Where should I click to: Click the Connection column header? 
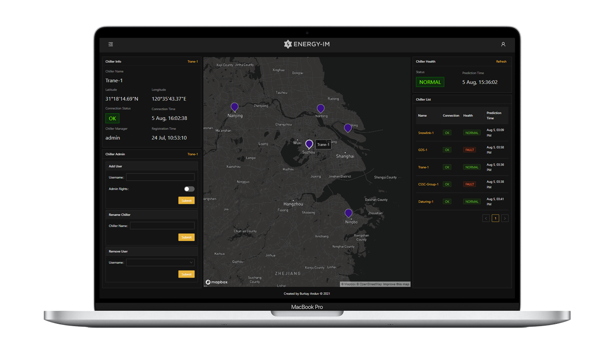[x=451, y=116]
